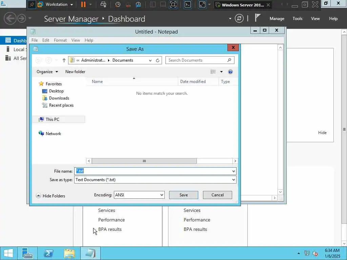Screen dimensions: 347x260
Task: Open Performance in right server tile
Action: 197,220
